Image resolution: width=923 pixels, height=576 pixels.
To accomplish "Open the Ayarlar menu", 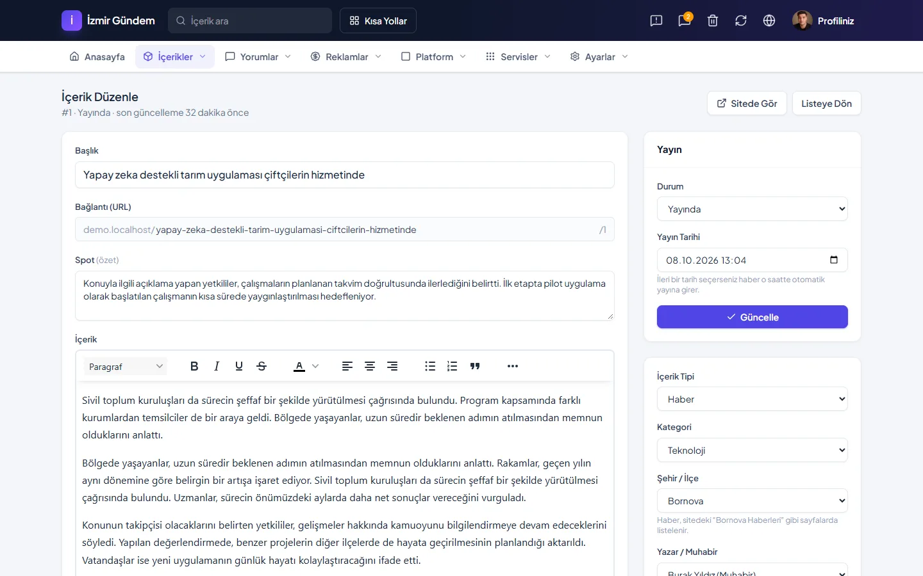I will coord(599,57).
